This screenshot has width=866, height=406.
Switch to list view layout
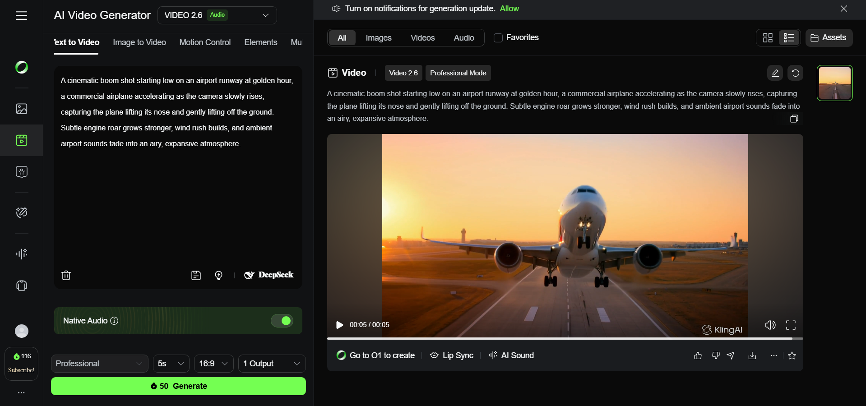click(x=789, y=37)
